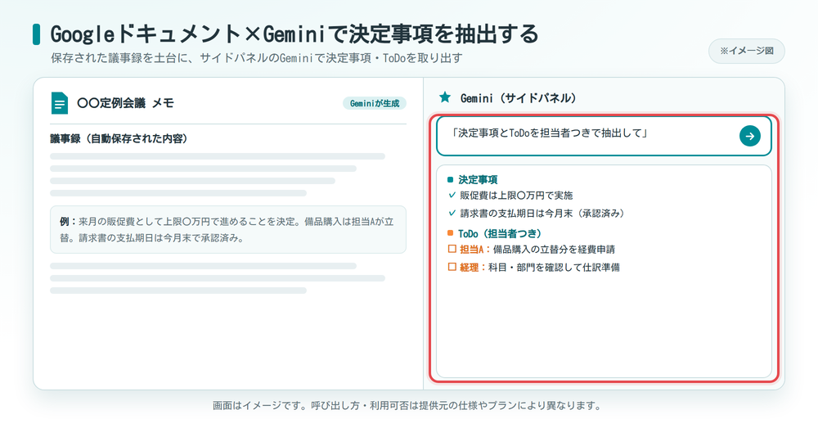Image resolution: width=818 pixels, height=428 pixels.
Task: Click the example text starting 「例：来月の販促費として」
Action: 228,230
